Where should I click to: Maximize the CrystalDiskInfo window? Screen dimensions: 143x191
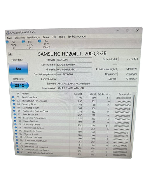click(x=127, y=30)
